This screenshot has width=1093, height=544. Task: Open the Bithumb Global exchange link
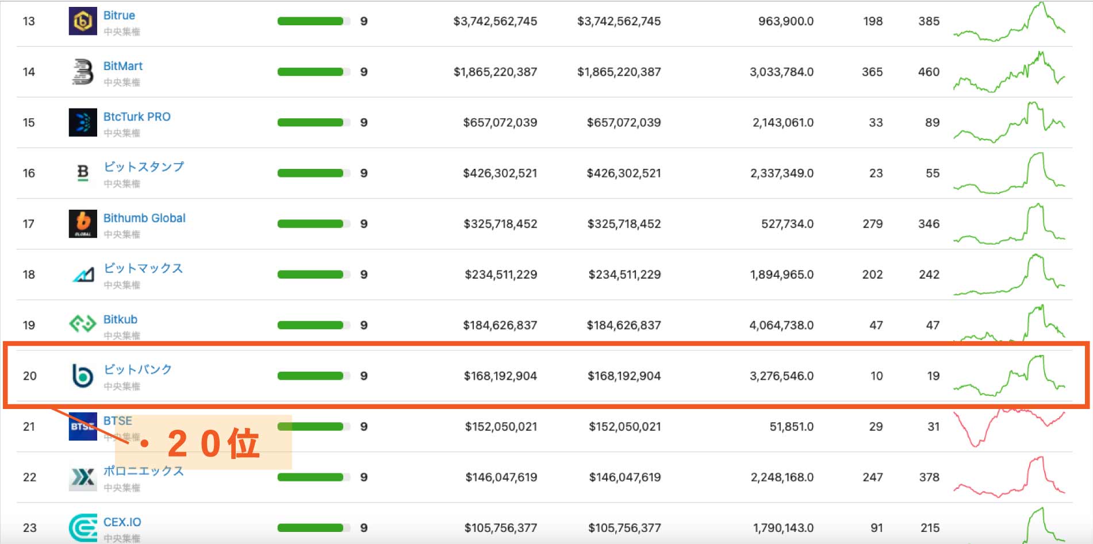[144, 218]
